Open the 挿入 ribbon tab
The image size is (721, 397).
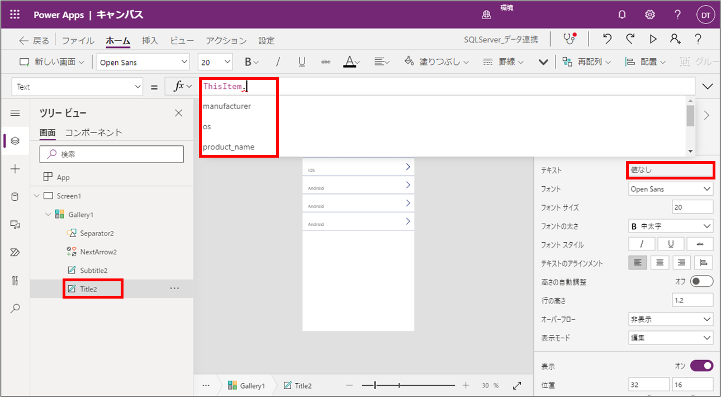[150, 40]
